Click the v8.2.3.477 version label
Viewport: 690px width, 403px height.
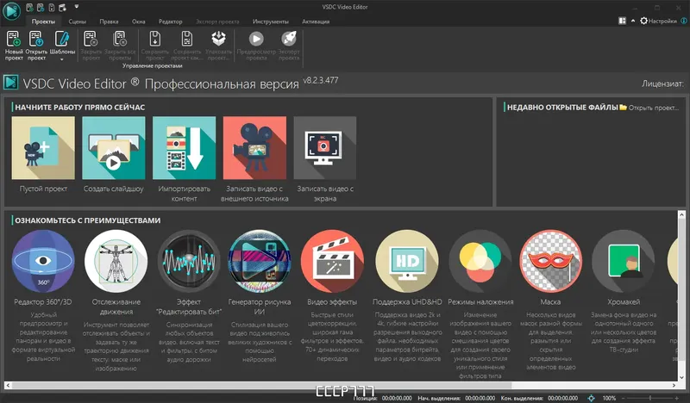[320, 80]
